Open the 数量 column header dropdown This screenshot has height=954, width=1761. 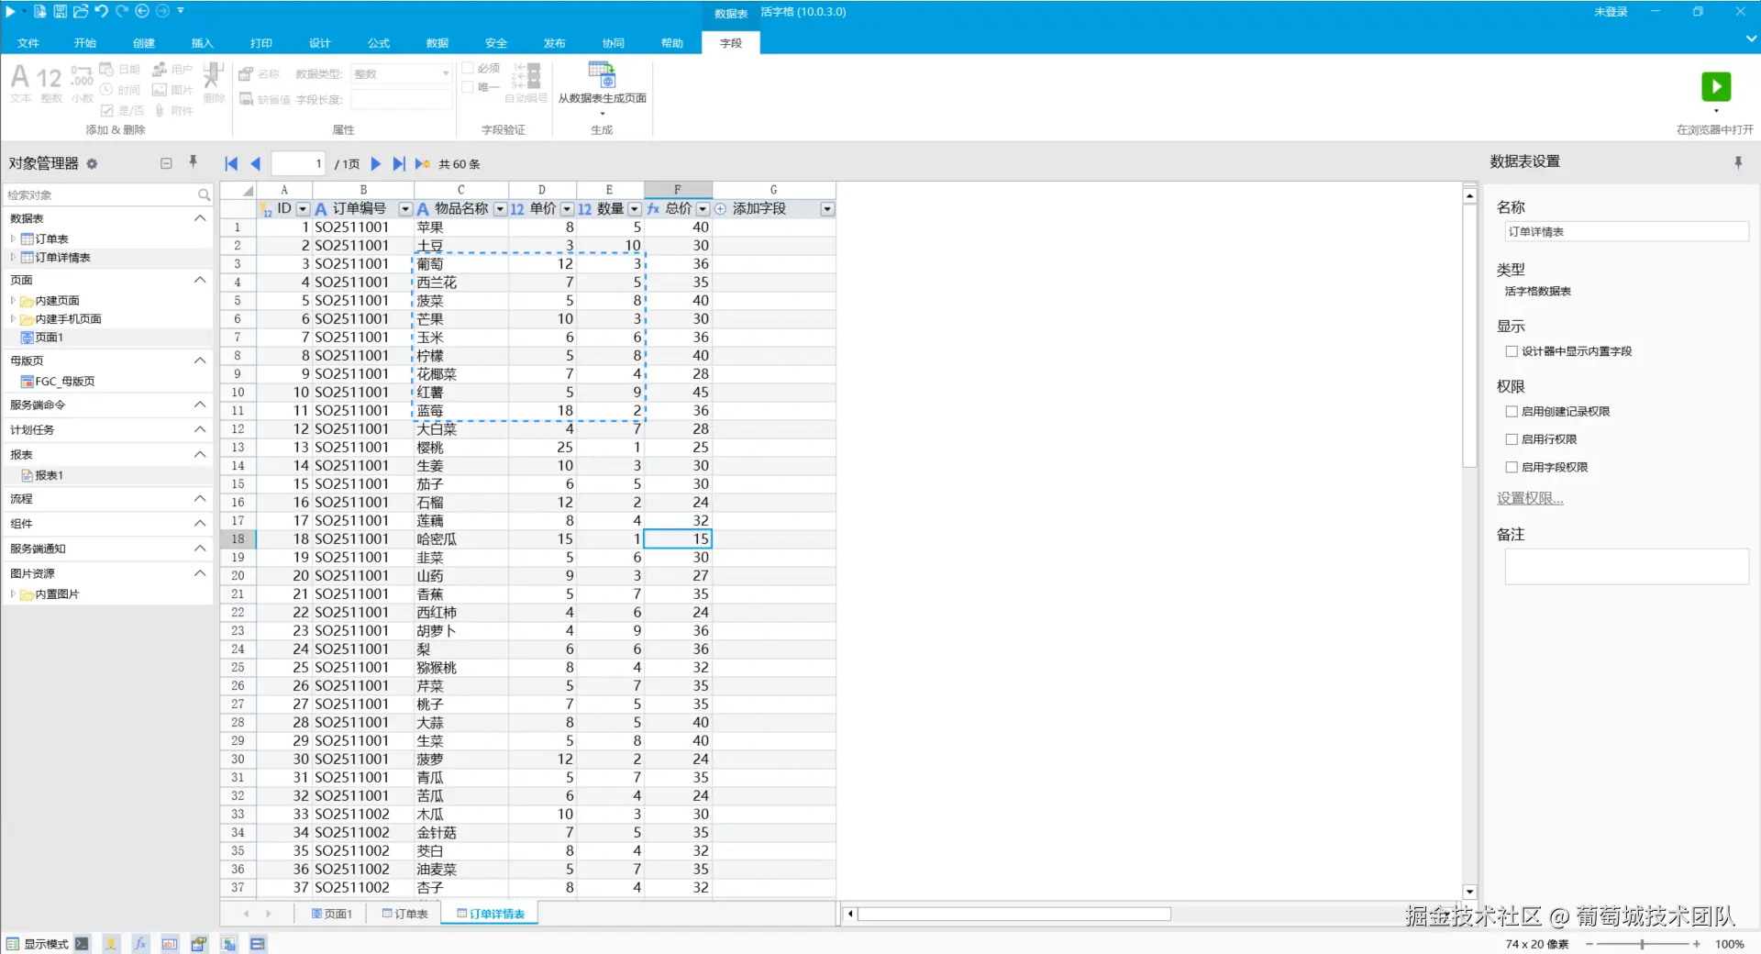click(x=635, y=209)
